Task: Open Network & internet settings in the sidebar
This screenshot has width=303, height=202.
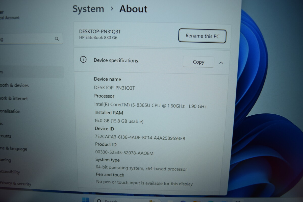Action: [x=14, y=98]
